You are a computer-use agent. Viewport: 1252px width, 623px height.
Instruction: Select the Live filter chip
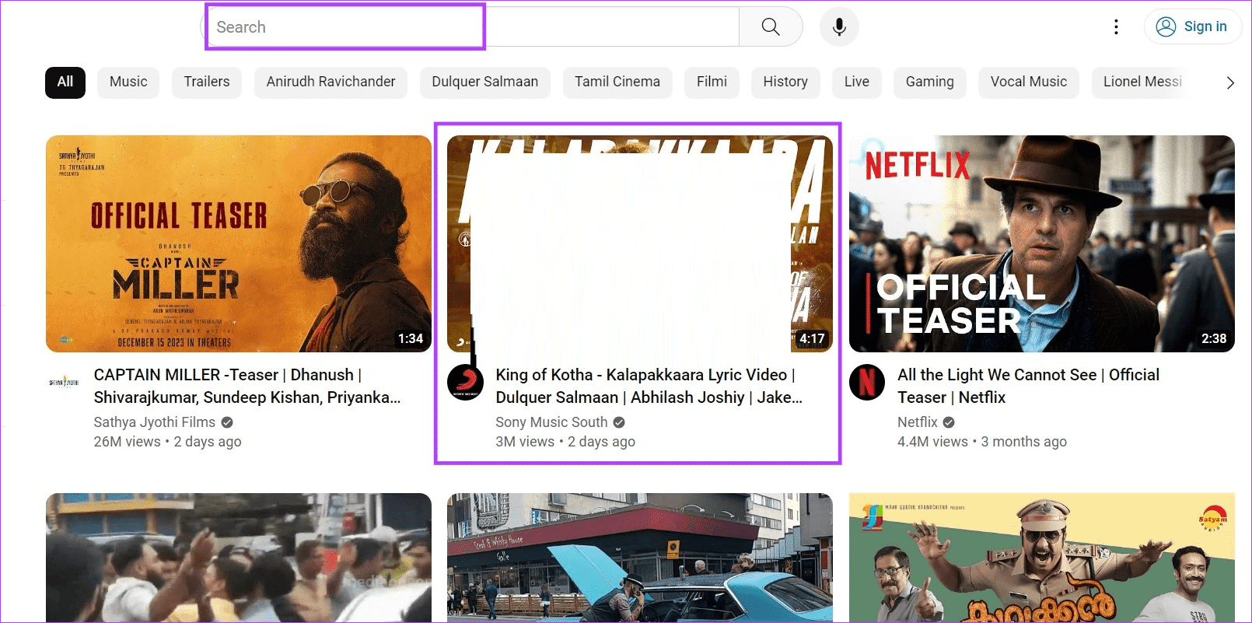(857, 82)
